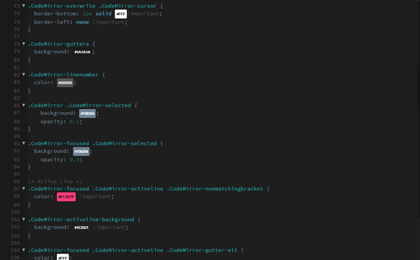Viewport: 420px width, 260px height.
Task: Click the '.CodeMirror-nonmatchingbracket' selector
Action: point(215,189)
